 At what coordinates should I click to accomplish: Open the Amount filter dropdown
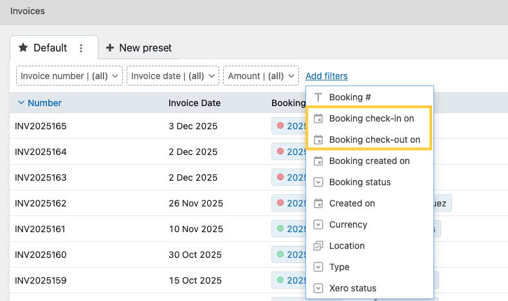coord(260,76)
